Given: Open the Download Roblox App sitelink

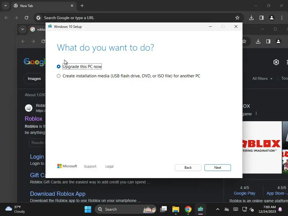Looking at the screenshot, I should (x=58, y=194).
